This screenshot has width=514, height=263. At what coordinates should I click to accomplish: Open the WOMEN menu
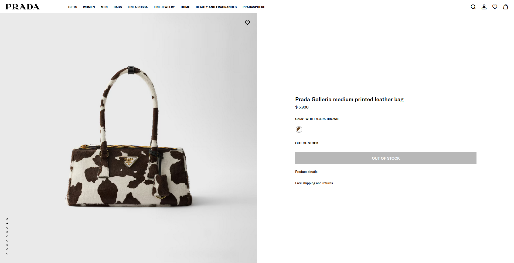[89, 7]
